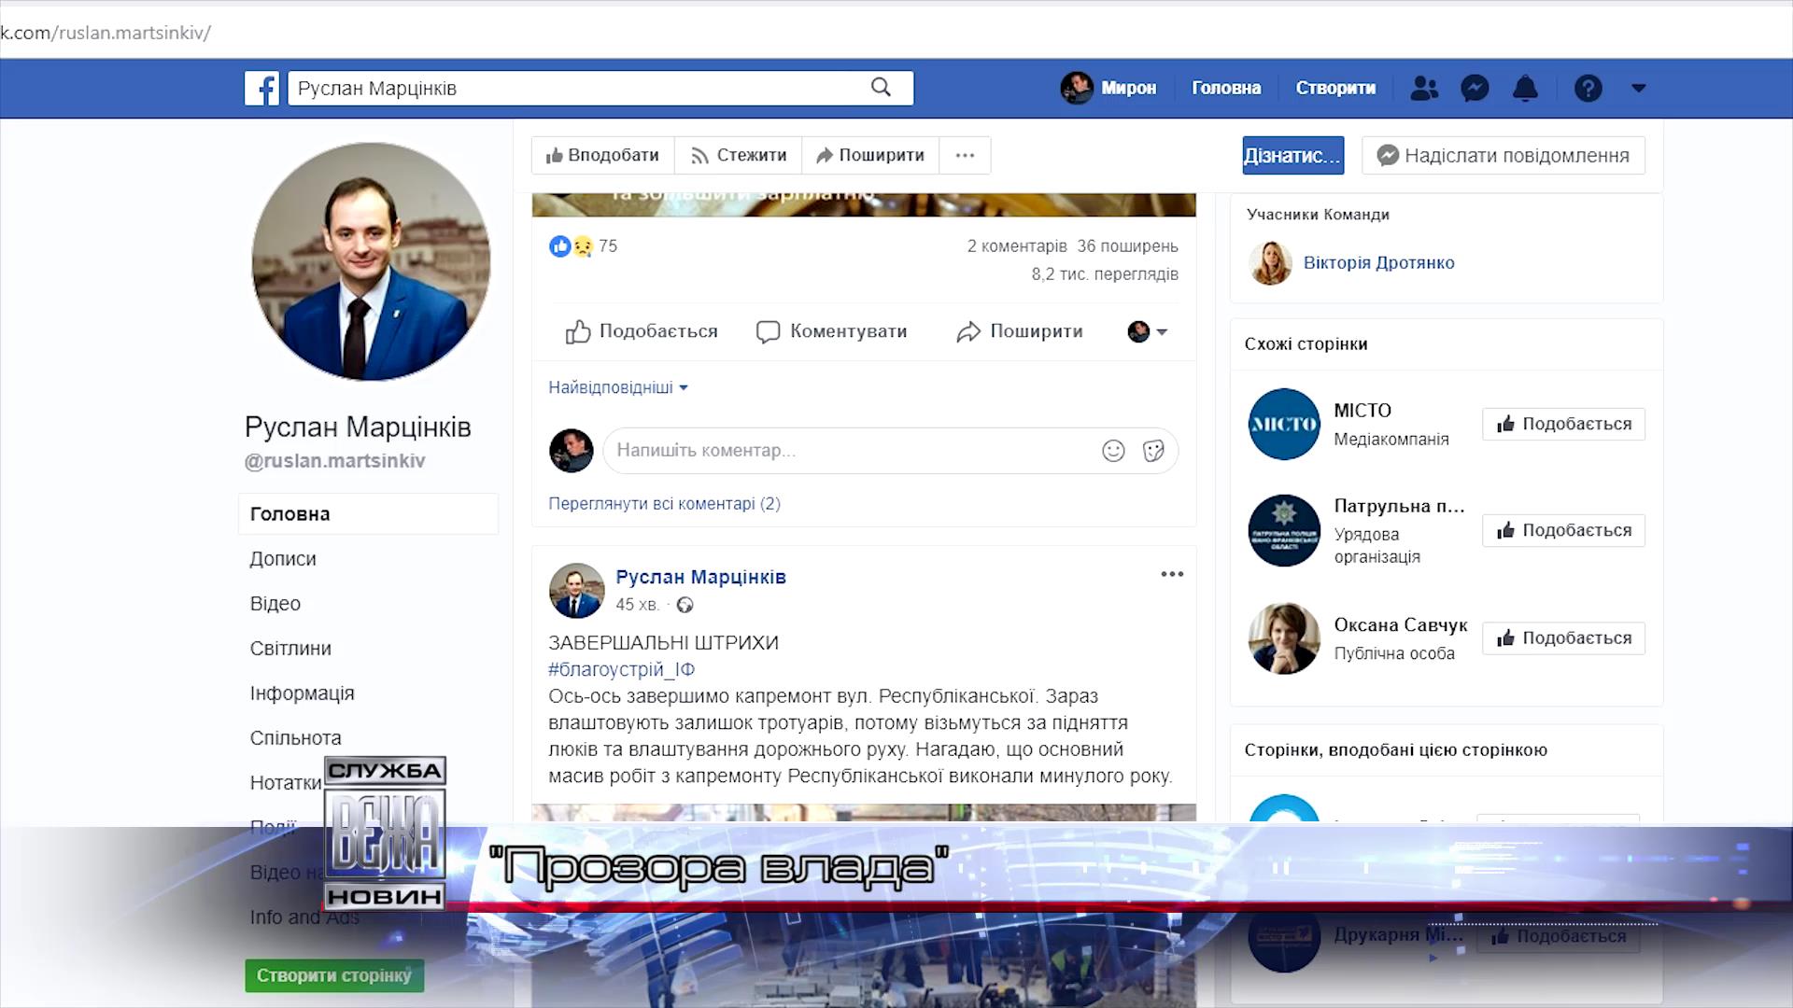Click Надіслати повідомлення button
The image size is (1793, 1008).
click(x=1504, y=155)
